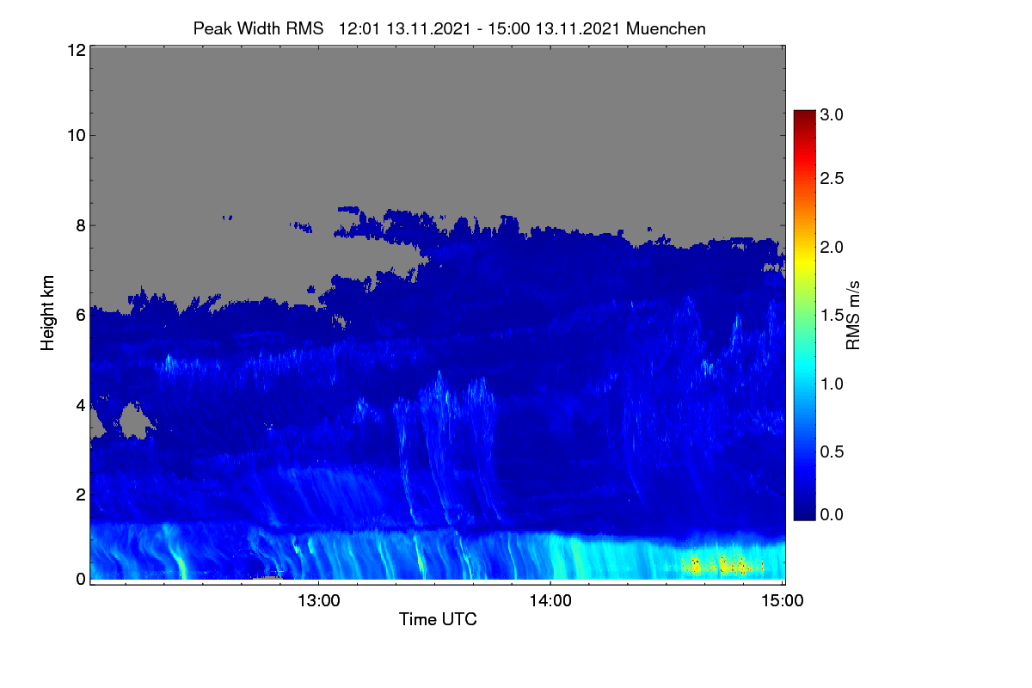Click the colorbar value 3.0
The height and width of the screenshot is (688, 1032).
click(x=832, y=114)
